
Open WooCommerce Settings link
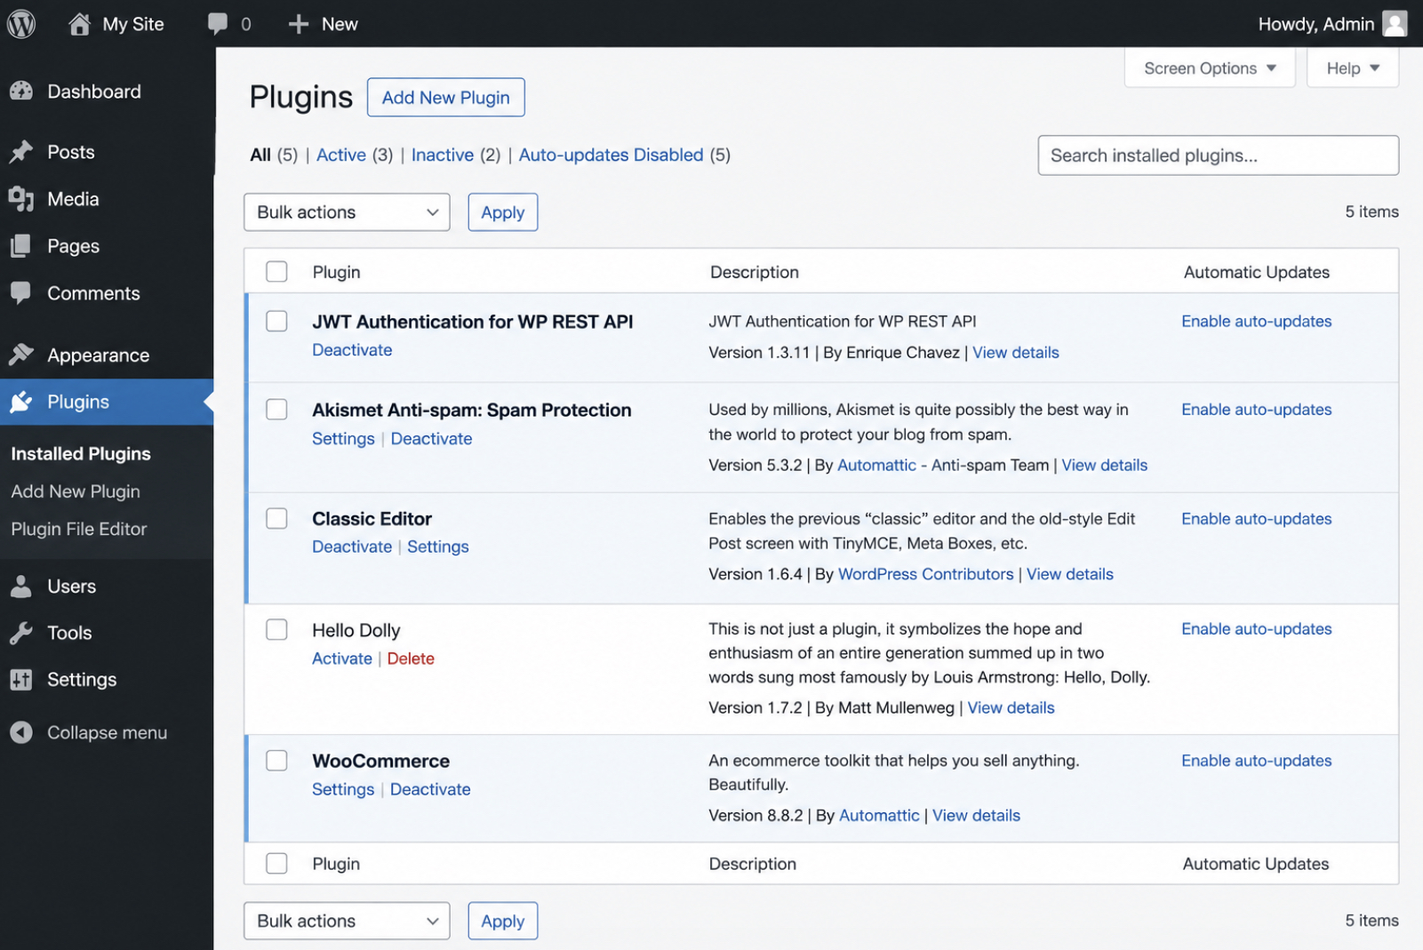click(343, 789)
